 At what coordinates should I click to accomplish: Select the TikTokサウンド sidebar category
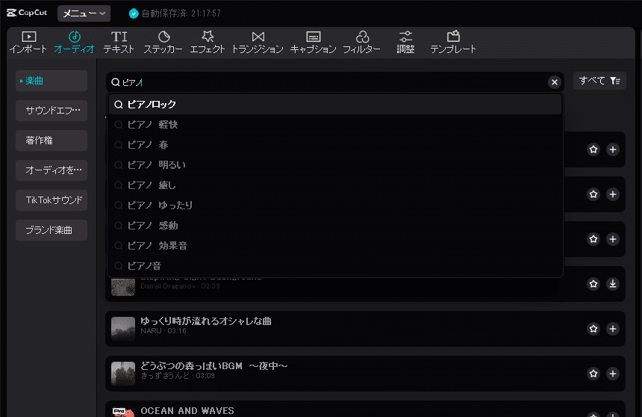(x=52, y=200)
